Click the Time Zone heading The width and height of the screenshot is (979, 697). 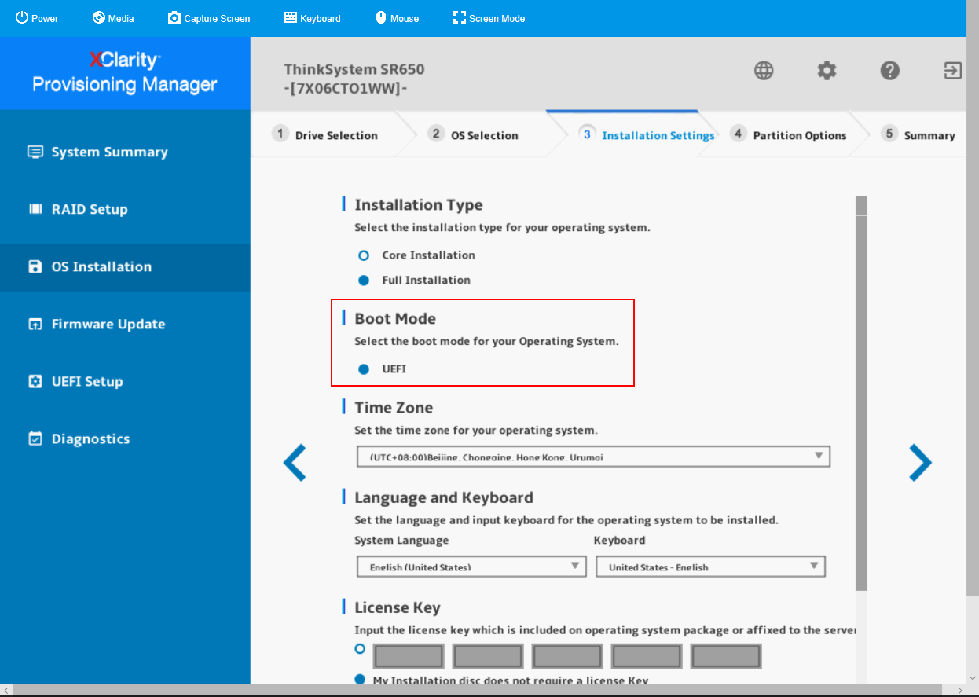394,408
